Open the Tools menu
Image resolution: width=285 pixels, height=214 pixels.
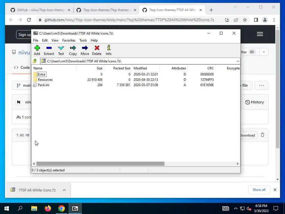point(83,40)
